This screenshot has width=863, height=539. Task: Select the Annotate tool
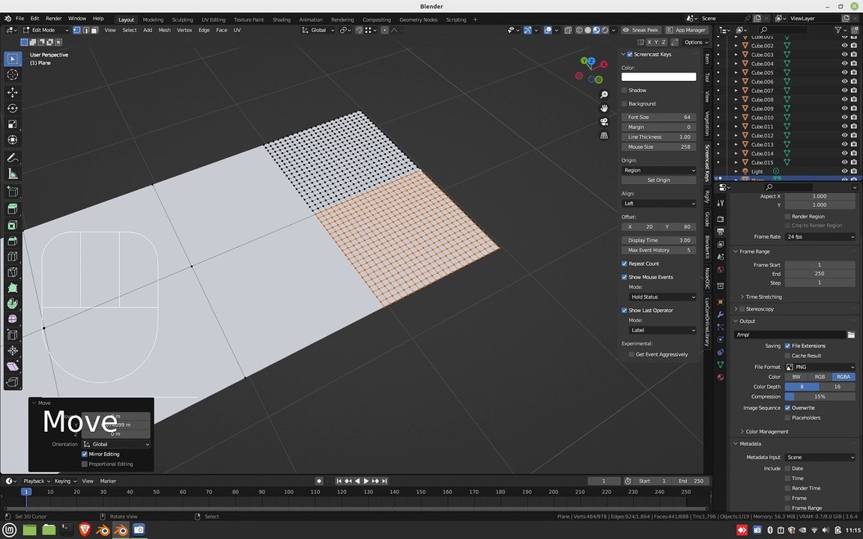click(13, 159)
